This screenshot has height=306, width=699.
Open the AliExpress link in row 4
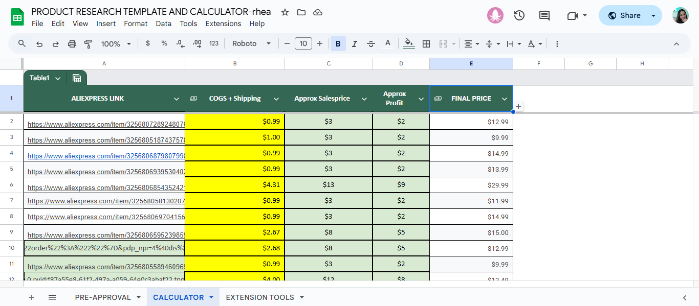[x=106, y=156]
